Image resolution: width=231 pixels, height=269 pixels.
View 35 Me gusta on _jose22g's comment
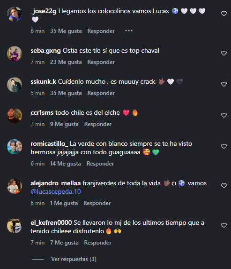click(x=66, y=31)
